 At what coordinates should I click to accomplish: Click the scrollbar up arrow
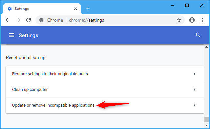point(207,47)
